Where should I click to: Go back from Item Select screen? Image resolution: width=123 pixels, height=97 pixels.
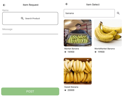pos(67,4)
